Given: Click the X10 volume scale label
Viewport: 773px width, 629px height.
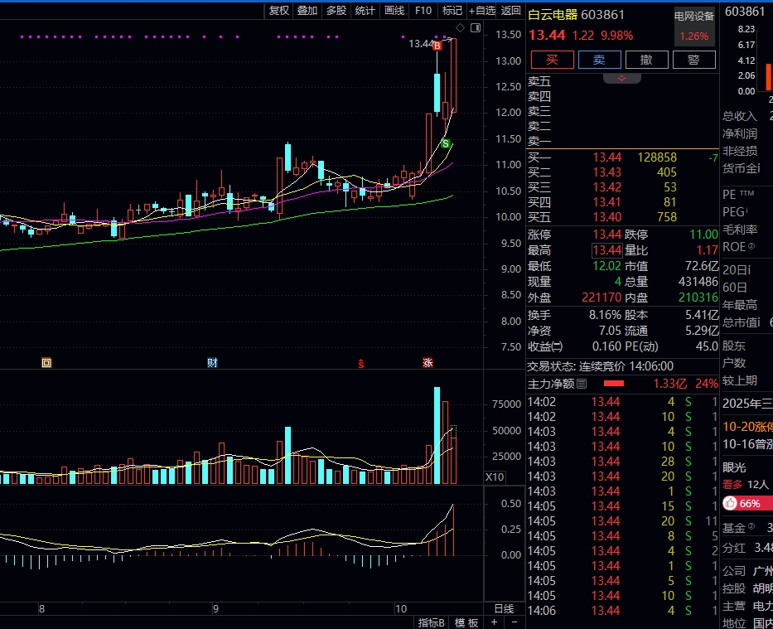Looking at the screenshot, I should click(x=495, y=477).
